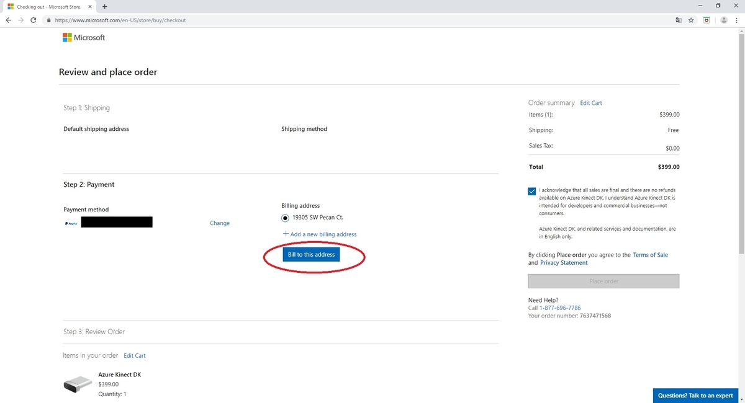The height and width of the screenshot is (403, 745).
Task: Click the Azure Kinect DK product name
Action: pos(120,375)
